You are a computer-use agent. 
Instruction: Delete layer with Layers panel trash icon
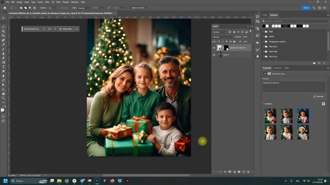pyautogui.click(x=249, y=172)
